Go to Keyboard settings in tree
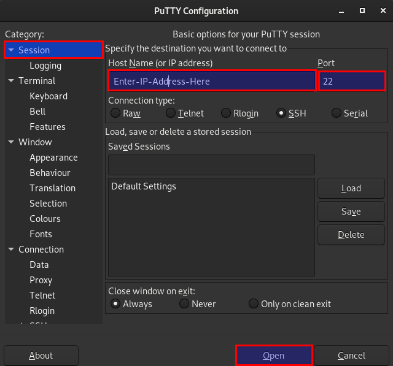 tap(49, 96)
